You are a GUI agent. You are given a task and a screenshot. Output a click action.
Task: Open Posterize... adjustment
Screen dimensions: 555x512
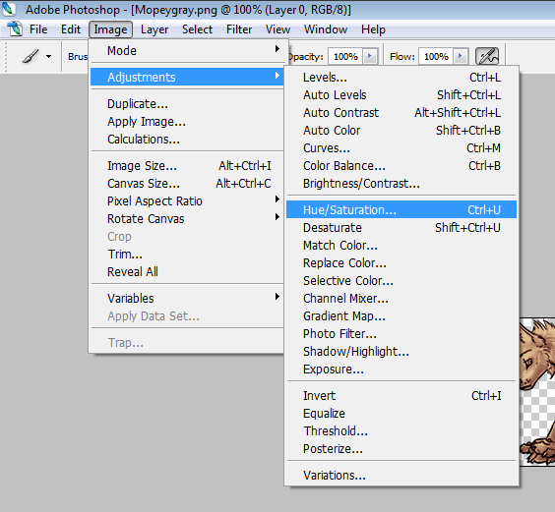tap(401, 448)
